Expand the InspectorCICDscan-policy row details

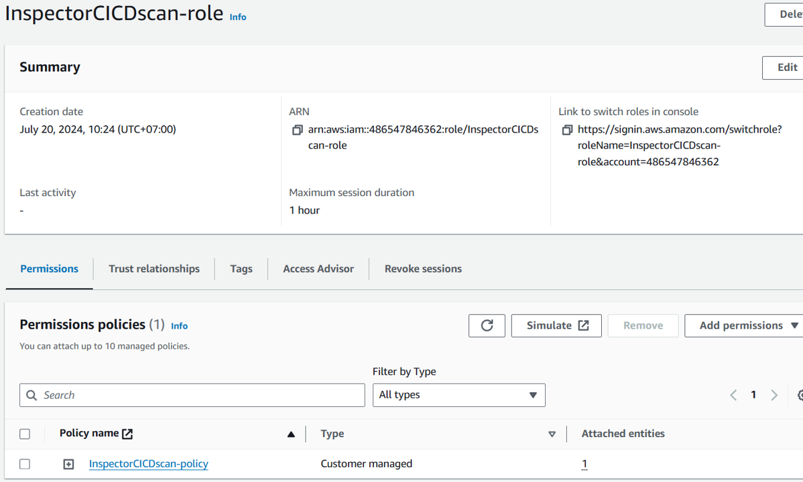point(68,464)
